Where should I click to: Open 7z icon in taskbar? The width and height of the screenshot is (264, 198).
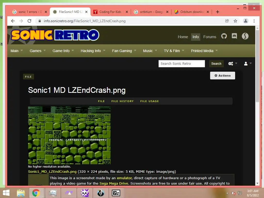(x=116, y=193)
